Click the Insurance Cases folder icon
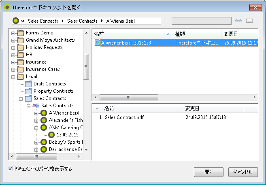The image size is (266, 185). [21, 69]
